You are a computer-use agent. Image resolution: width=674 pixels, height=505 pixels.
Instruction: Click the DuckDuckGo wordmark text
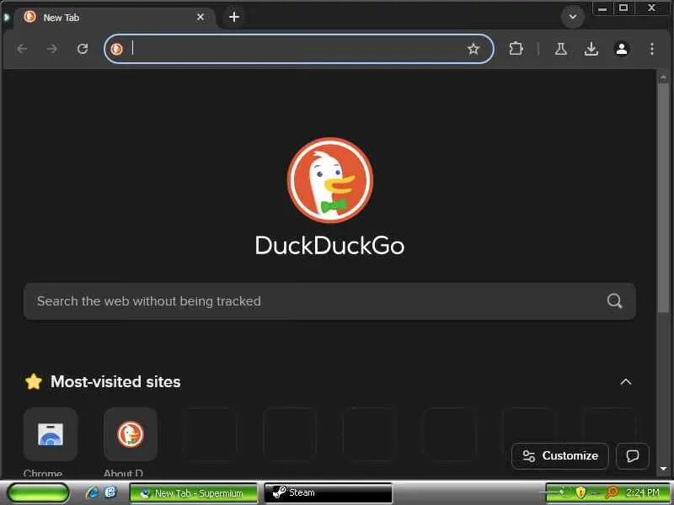pyautogui.click(x=329, y=245)
